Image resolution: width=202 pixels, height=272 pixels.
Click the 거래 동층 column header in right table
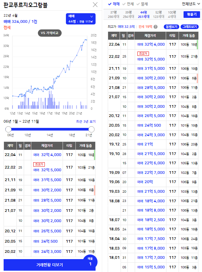(188, 36)
